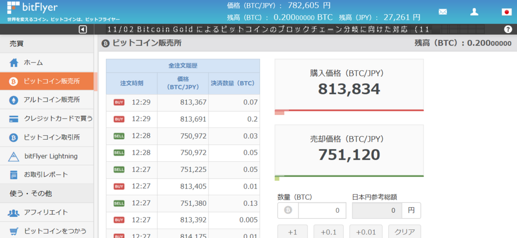Click the price cell 751,225
Viewport: 517px width, 238px height.
tap(183, 169)
